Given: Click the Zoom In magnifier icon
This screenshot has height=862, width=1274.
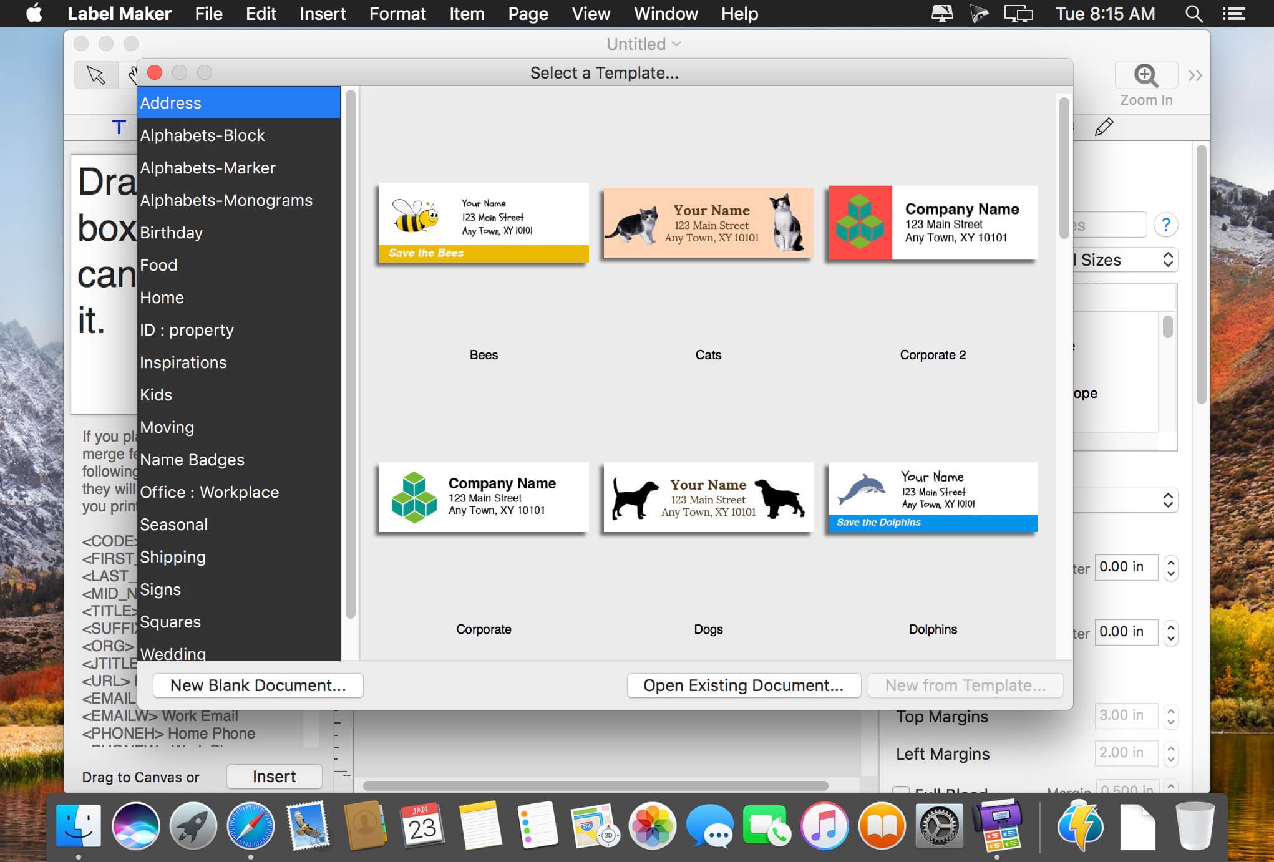Looking at the screenshot, I should coord(1146,75).
